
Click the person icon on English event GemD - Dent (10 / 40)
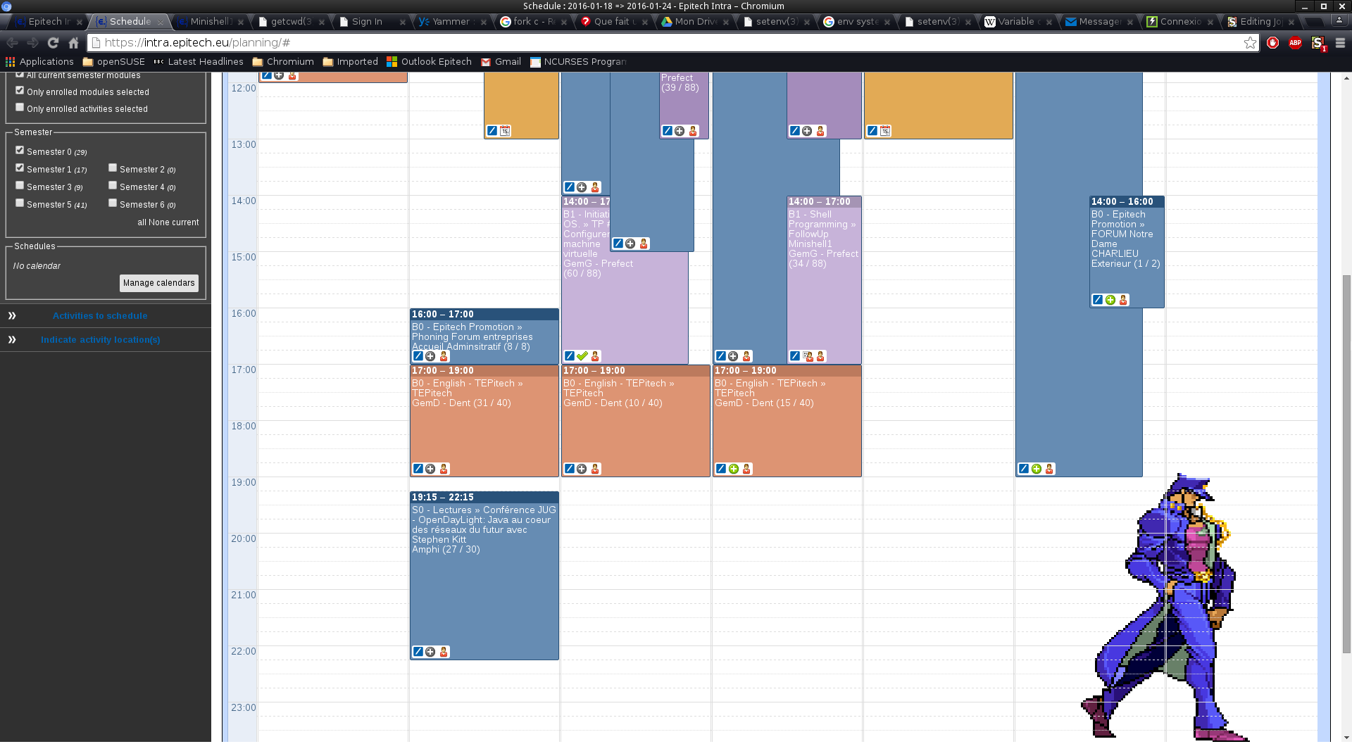pyautogui.click(x=595, y=469)
